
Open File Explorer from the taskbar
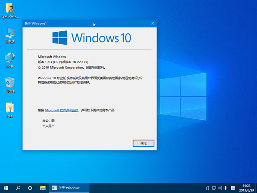tap(42, 188)
